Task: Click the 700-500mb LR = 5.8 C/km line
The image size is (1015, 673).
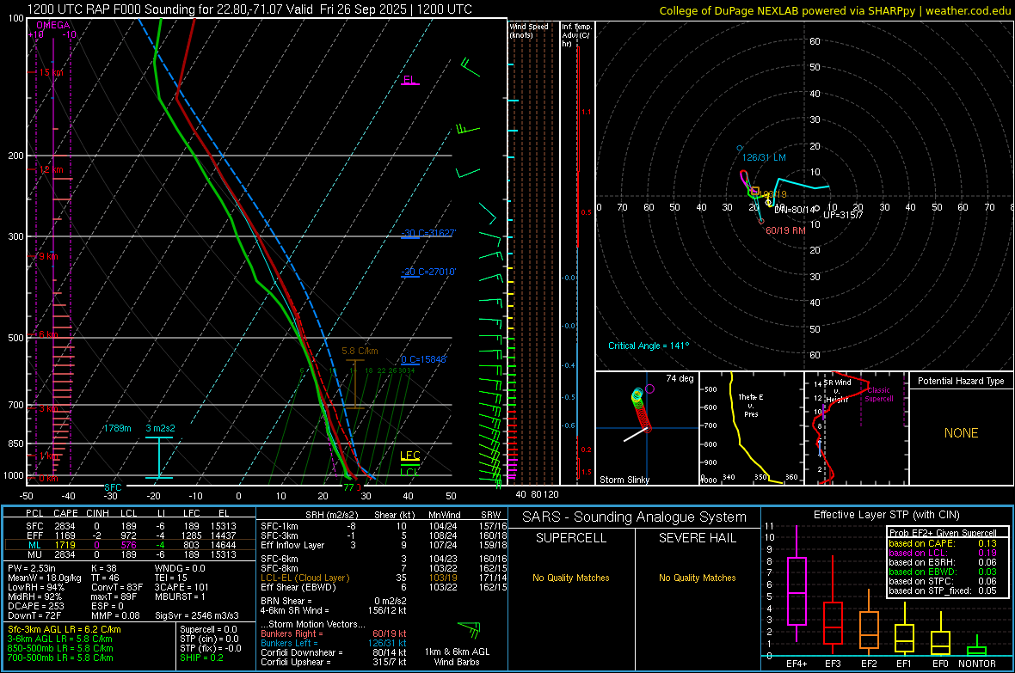Action: point(60,658)
